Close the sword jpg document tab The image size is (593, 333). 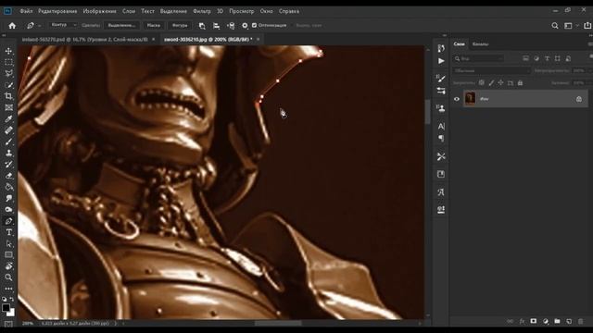[x=258, y=39]
